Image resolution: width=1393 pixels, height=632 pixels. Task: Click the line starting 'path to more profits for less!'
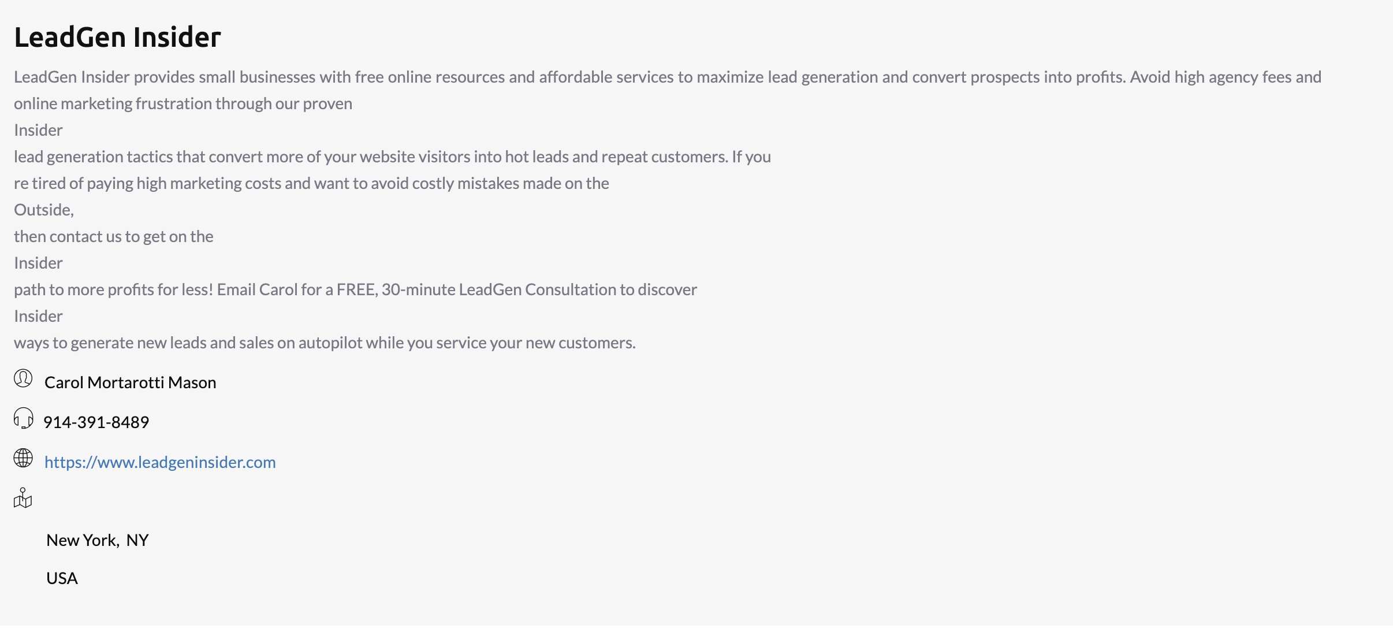point(355,289)
